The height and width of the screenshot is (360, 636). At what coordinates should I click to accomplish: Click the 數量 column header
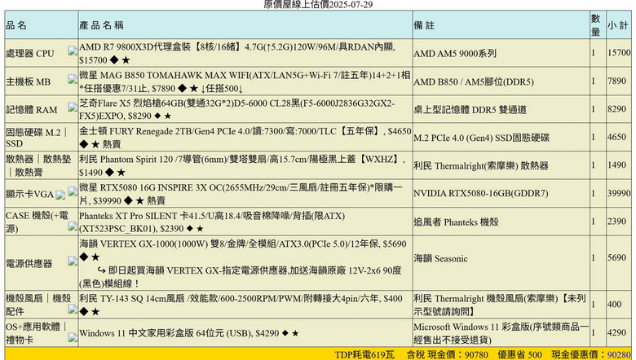[595, 24]
